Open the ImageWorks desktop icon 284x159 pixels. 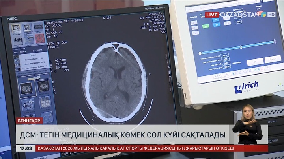28,29
